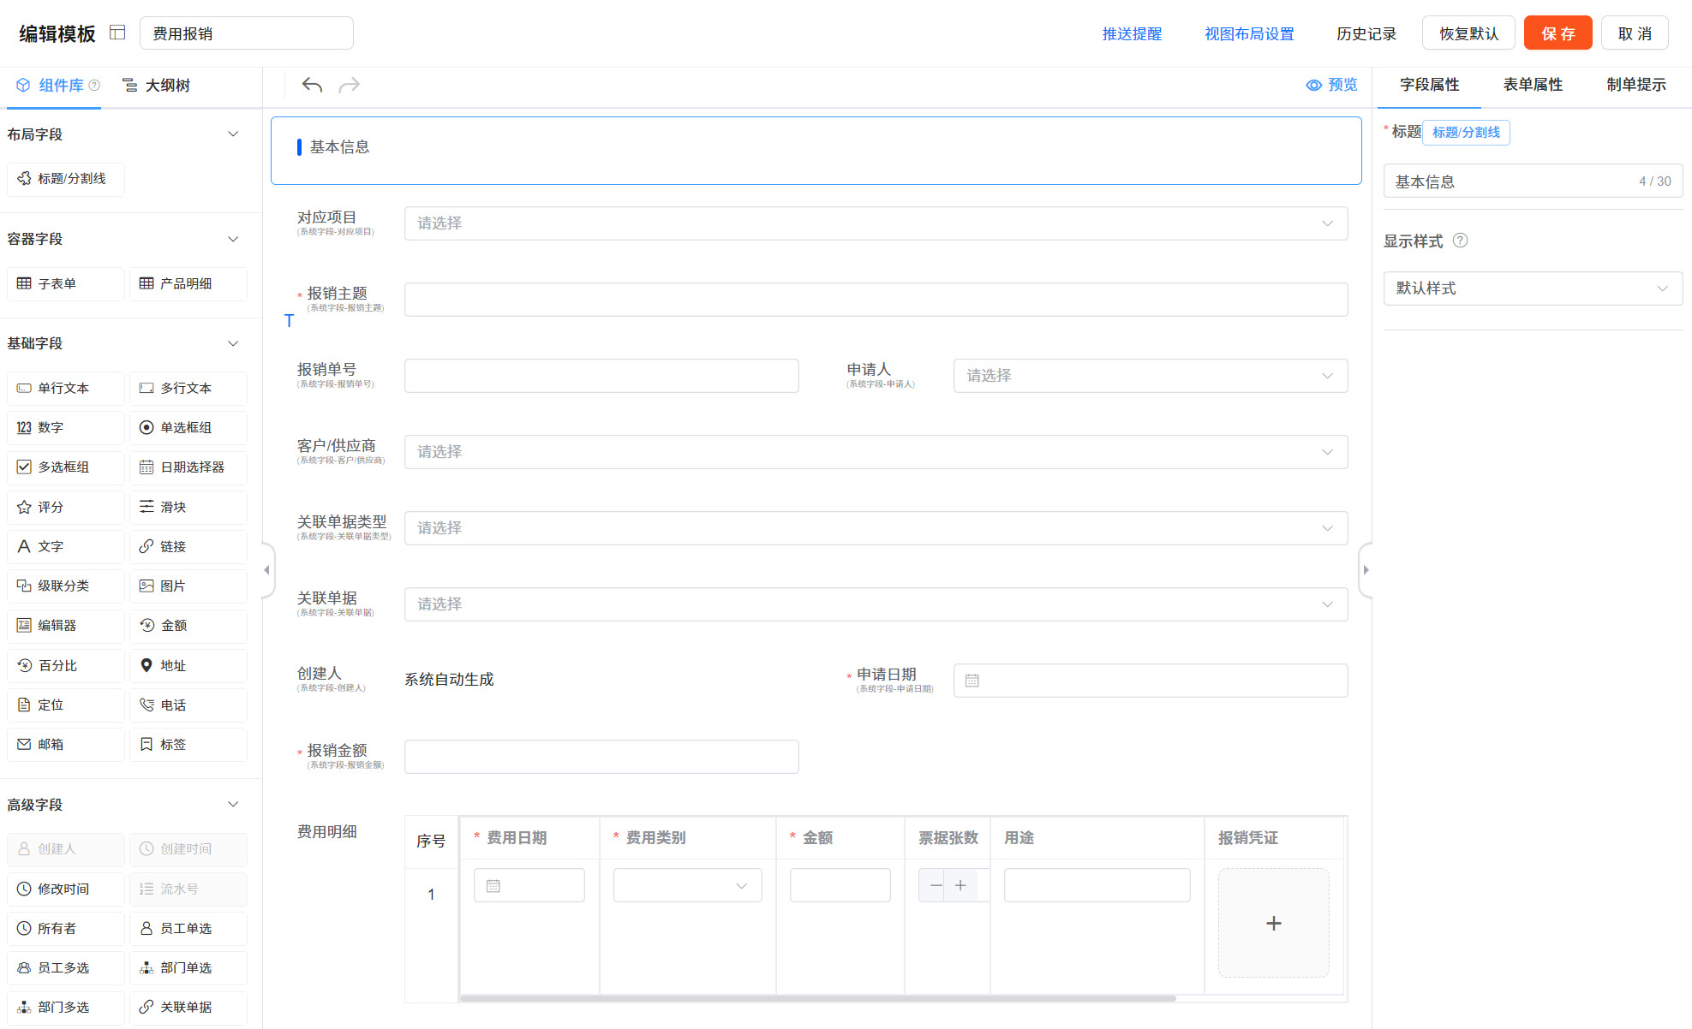Collapse the 基础字段 section chevron
Screen dimensions: 1692x1029
click(x=233, y=343)
